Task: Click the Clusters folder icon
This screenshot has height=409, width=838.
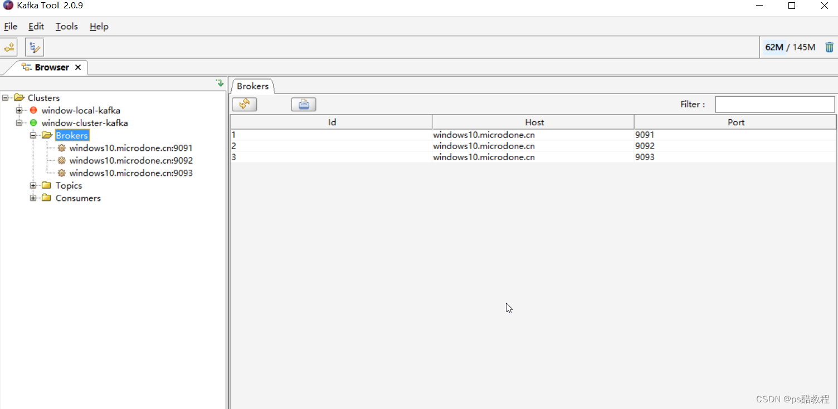Action: (x=20, y=98)
